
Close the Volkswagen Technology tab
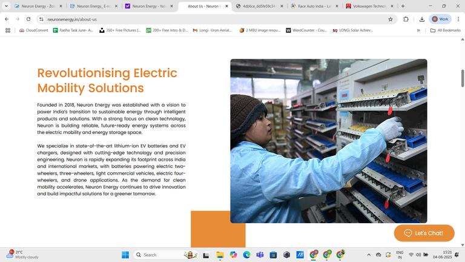click(392, 6)
